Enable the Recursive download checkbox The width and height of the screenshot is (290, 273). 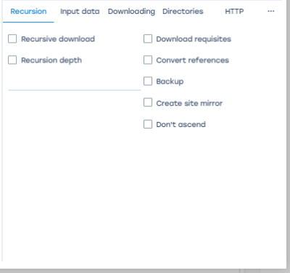tap(12, 38)
